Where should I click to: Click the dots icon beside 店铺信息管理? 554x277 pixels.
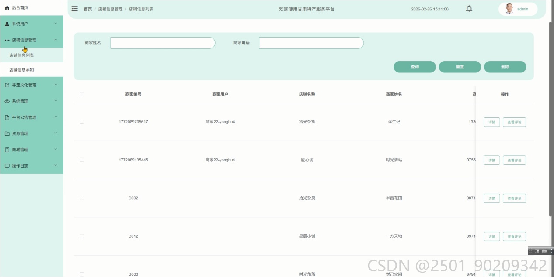[x=7, y=40]
